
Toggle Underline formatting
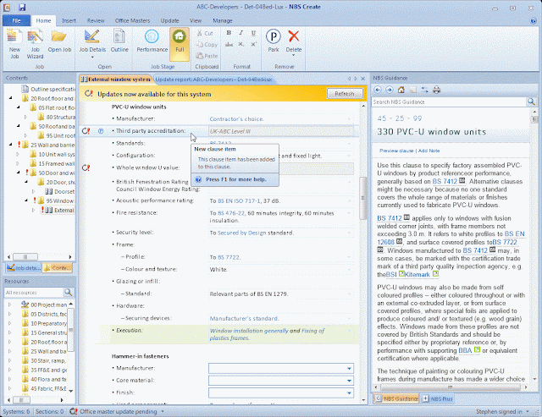tap(253, 33)
